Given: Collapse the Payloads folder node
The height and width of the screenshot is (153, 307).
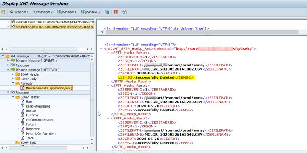Looking at the screenshot, I should click(13, 83).
